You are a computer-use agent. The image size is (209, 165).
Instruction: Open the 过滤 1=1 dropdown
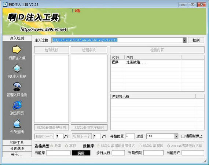pyautogui.click(x=176, y=136)
